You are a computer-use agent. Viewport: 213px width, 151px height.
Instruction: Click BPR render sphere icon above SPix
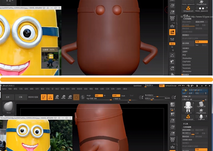point(172,104)
